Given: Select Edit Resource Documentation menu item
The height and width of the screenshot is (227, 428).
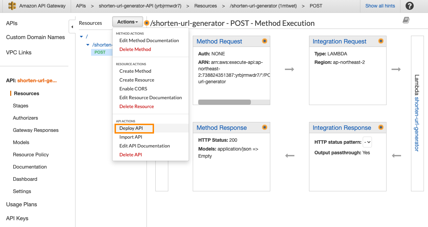Looking at the screenshot, I should point(151,98).
